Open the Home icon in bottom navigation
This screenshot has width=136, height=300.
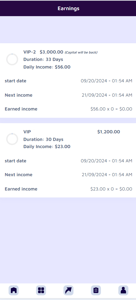click(14, 290)
